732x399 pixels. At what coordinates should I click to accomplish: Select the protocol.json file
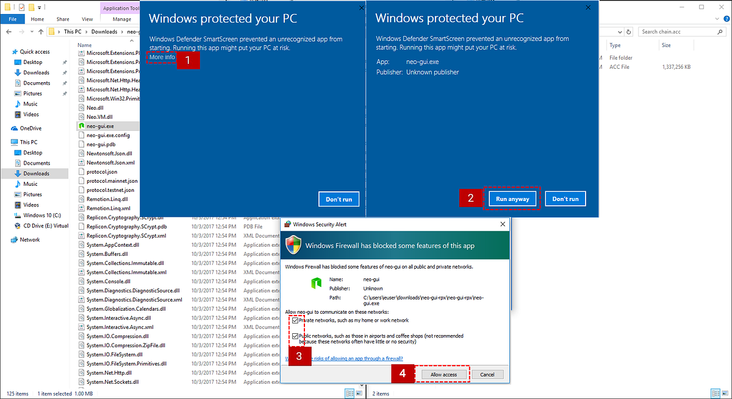tap(101, 172)
